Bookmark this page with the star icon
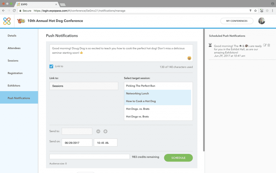The height and width of the screenshot is (173, 276). tap(255, 11)
